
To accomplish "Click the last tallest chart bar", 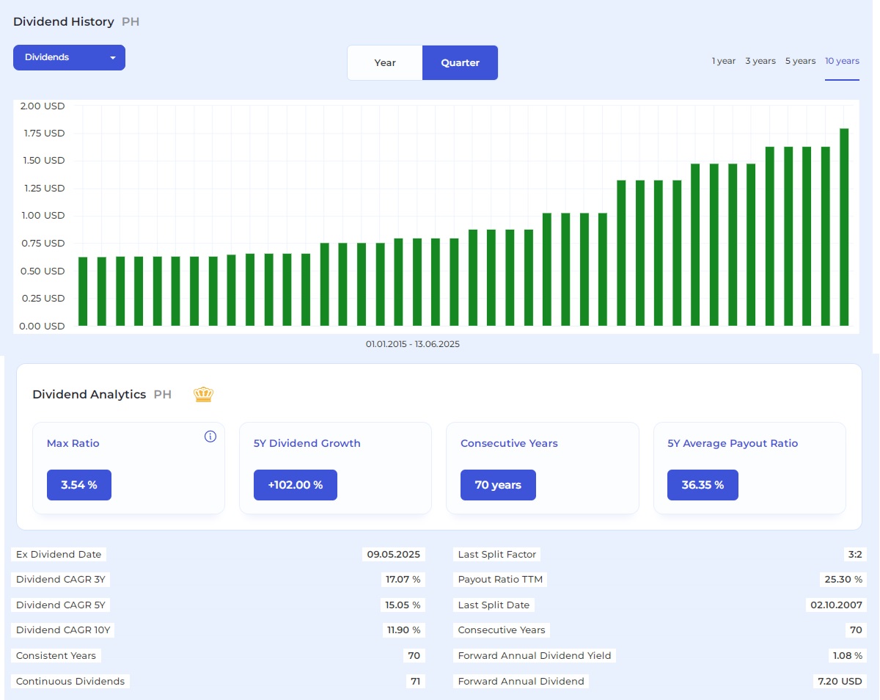I will 844,227.
